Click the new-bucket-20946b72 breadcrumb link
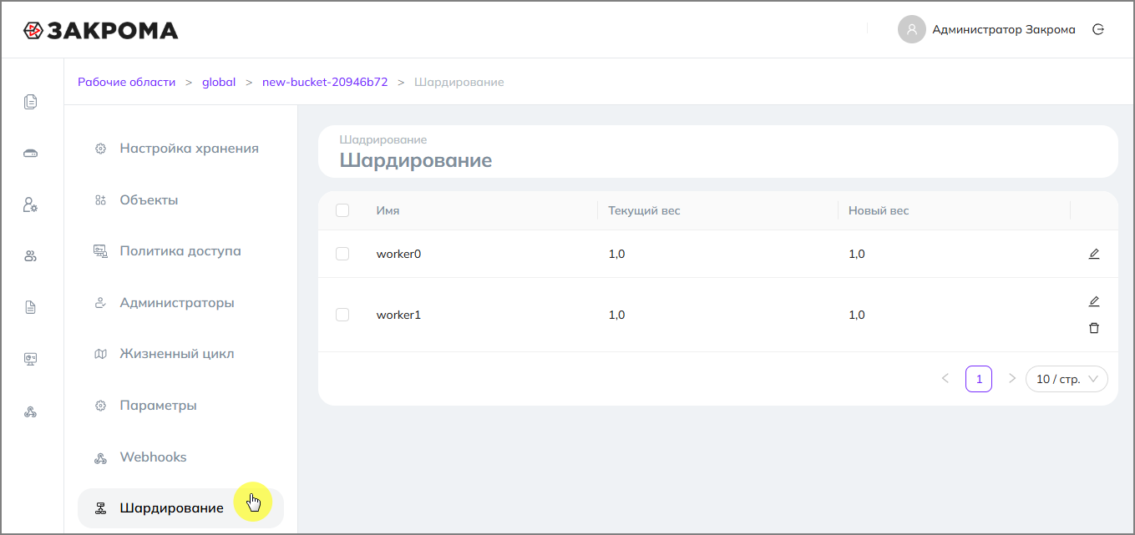This screenshot has height=535, width=1135. 325,82
